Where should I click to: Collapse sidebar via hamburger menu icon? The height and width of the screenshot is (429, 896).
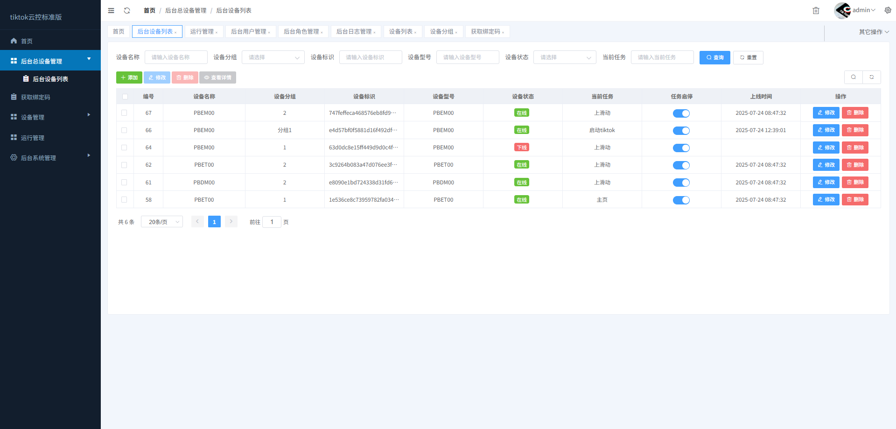click(x=111, y=10)
